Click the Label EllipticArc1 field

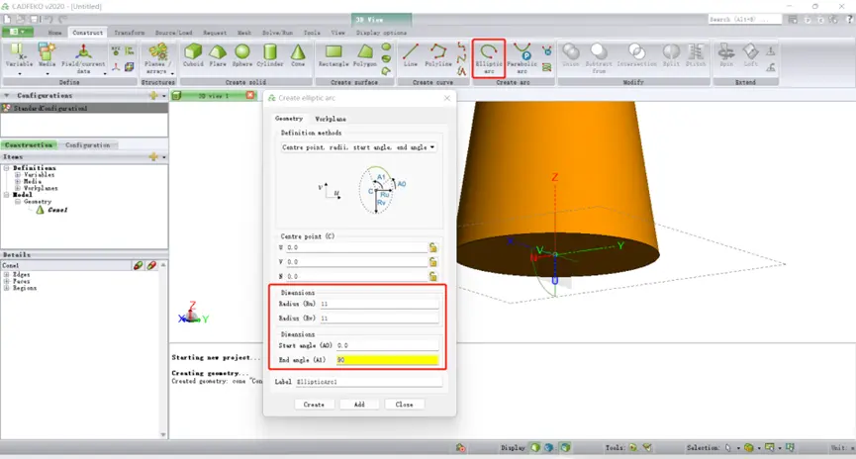368,382
